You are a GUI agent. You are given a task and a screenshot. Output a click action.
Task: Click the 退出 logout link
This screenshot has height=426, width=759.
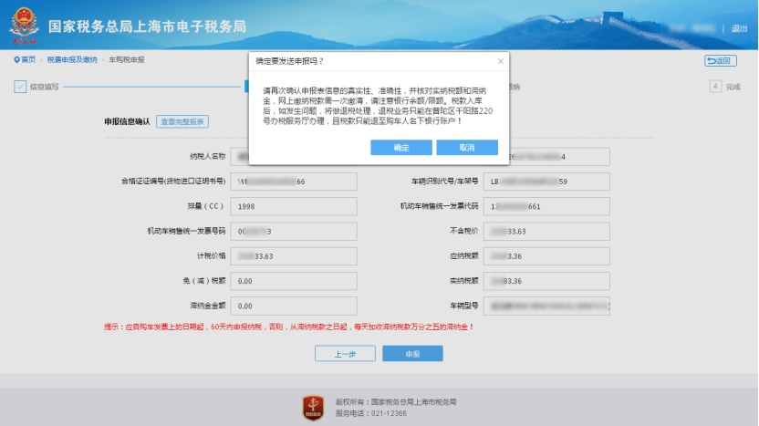coord(739,28)
